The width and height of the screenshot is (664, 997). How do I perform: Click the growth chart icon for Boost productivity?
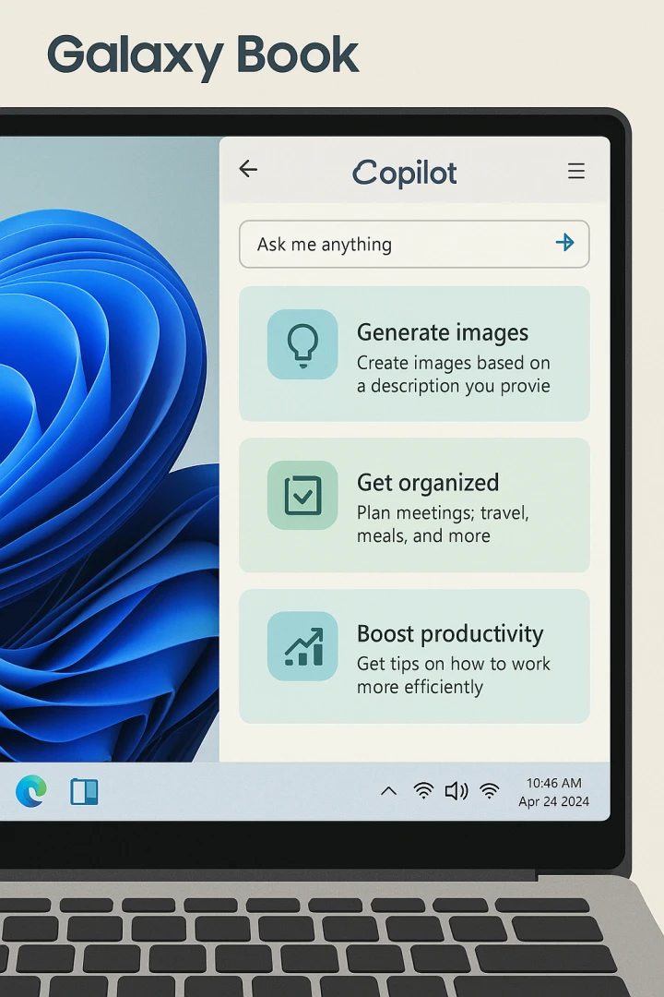pos(302,646)
